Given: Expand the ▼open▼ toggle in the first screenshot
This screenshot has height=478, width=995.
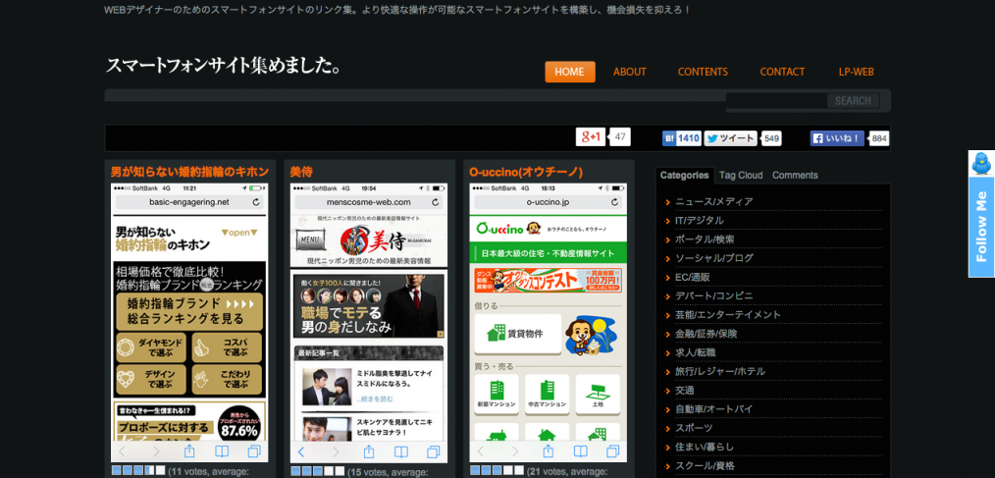Looking at the screenshot, I should 239,233.
